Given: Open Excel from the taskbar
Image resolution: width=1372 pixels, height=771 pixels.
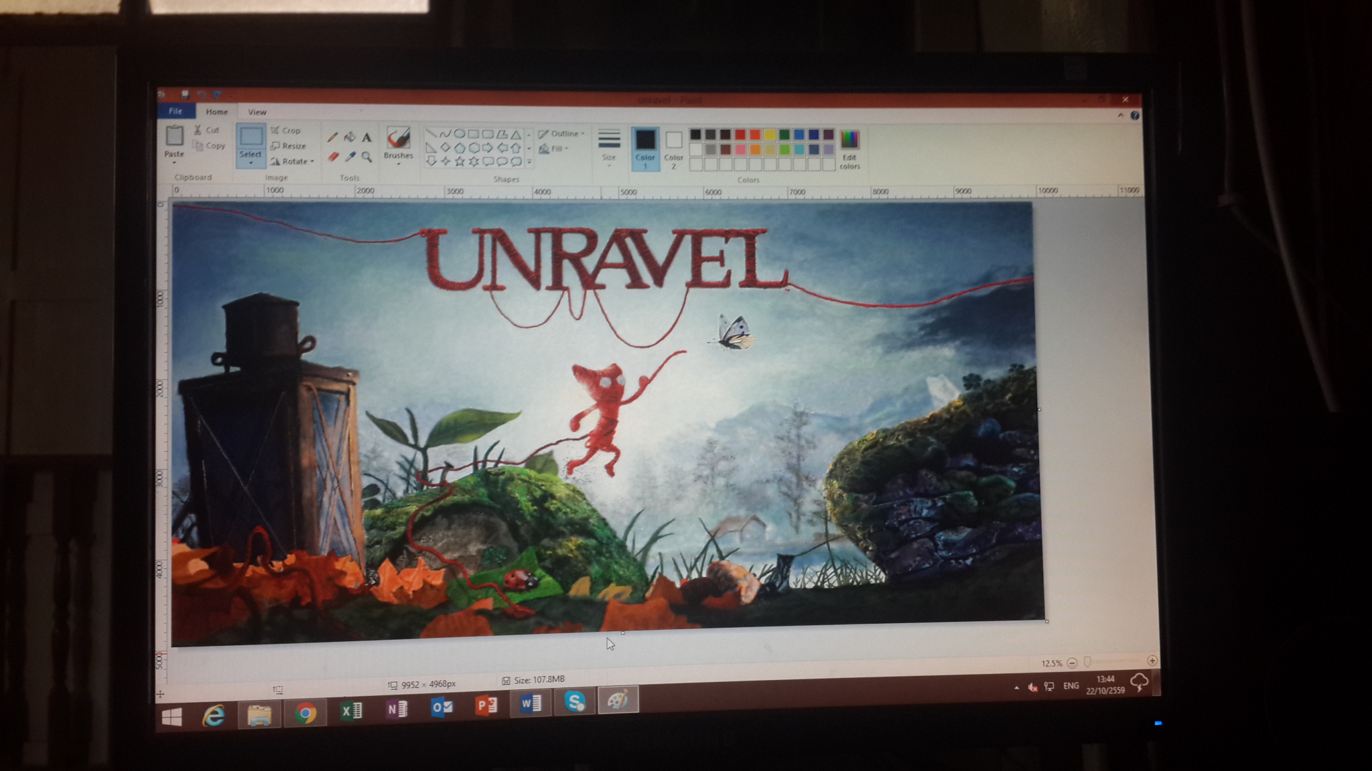Looking at the screenshot, I should (351, 710).
